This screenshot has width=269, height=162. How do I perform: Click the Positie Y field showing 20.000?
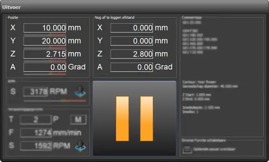pos(45,41)
